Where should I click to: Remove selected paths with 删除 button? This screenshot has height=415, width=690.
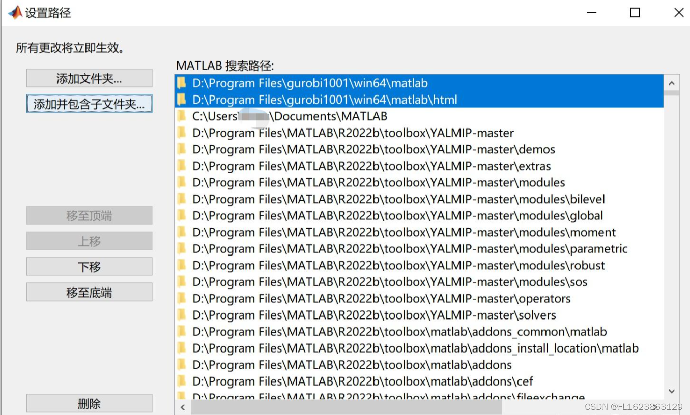89,404
